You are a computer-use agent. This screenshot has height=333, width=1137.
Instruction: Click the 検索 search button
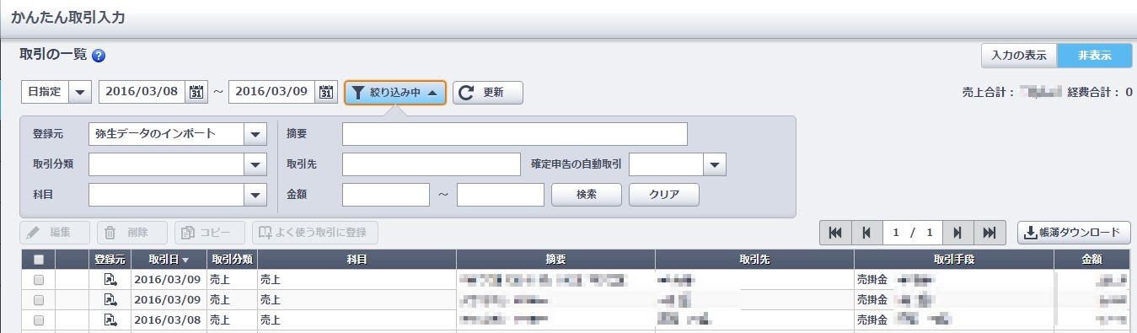point(587,195)
